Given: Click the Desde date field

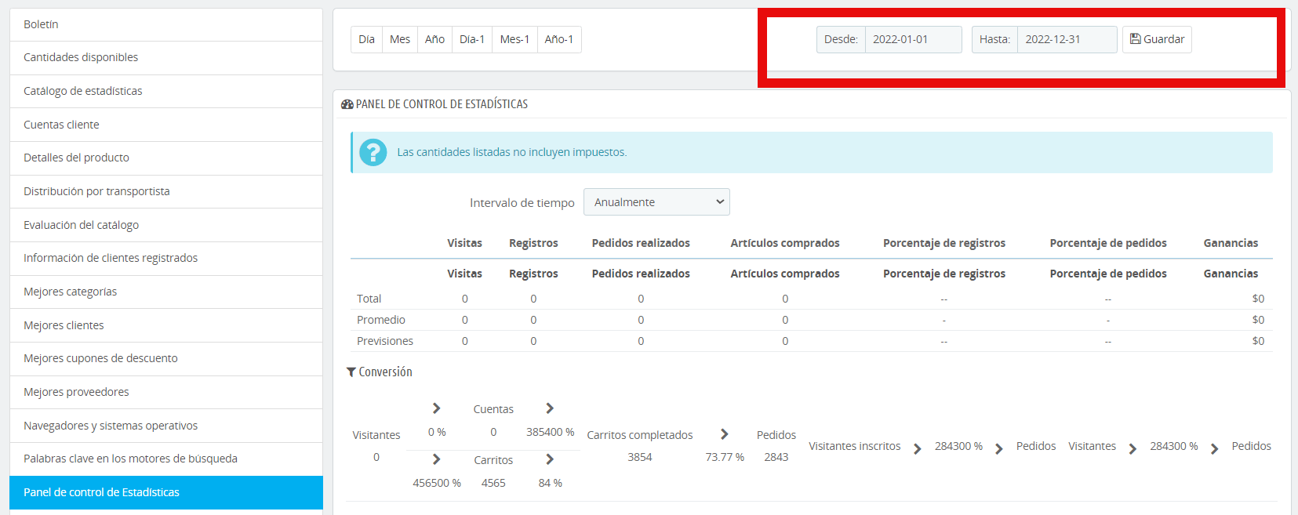Looking at the screenshot, I should pos(913,39).
